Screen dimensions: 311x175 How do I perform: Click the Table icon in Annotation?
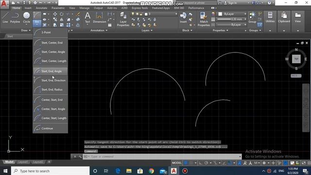[110, 25]
